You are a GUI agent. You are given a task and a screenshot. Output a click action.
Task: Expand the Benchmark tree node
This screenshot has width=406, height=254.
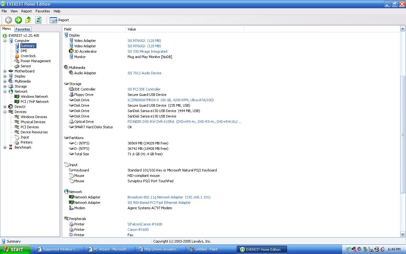click(x=5, y=147)
